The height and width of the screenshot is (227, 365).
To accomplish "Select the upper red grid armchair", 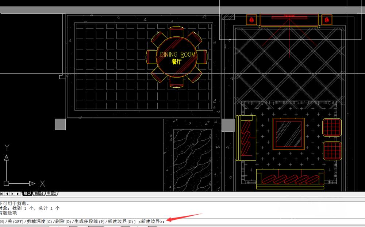I will coord(332,127).
